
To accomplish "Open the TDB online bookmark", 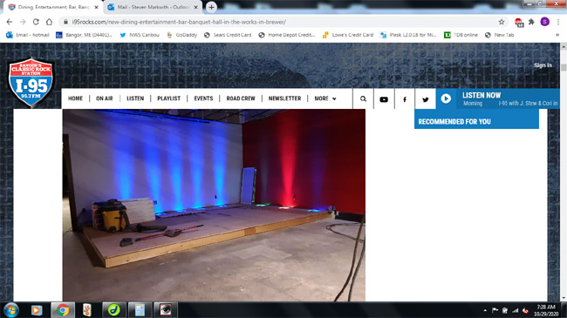I will point(461,35).
